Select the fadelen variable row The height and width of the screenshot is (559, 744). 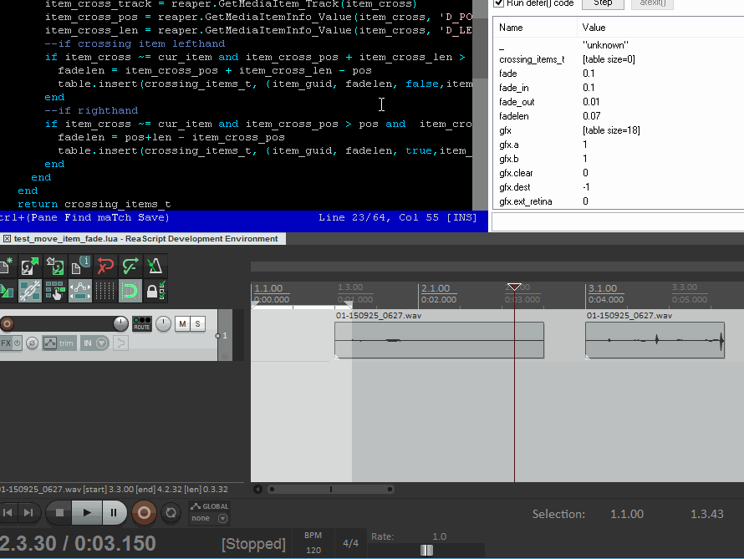[619, 116]
